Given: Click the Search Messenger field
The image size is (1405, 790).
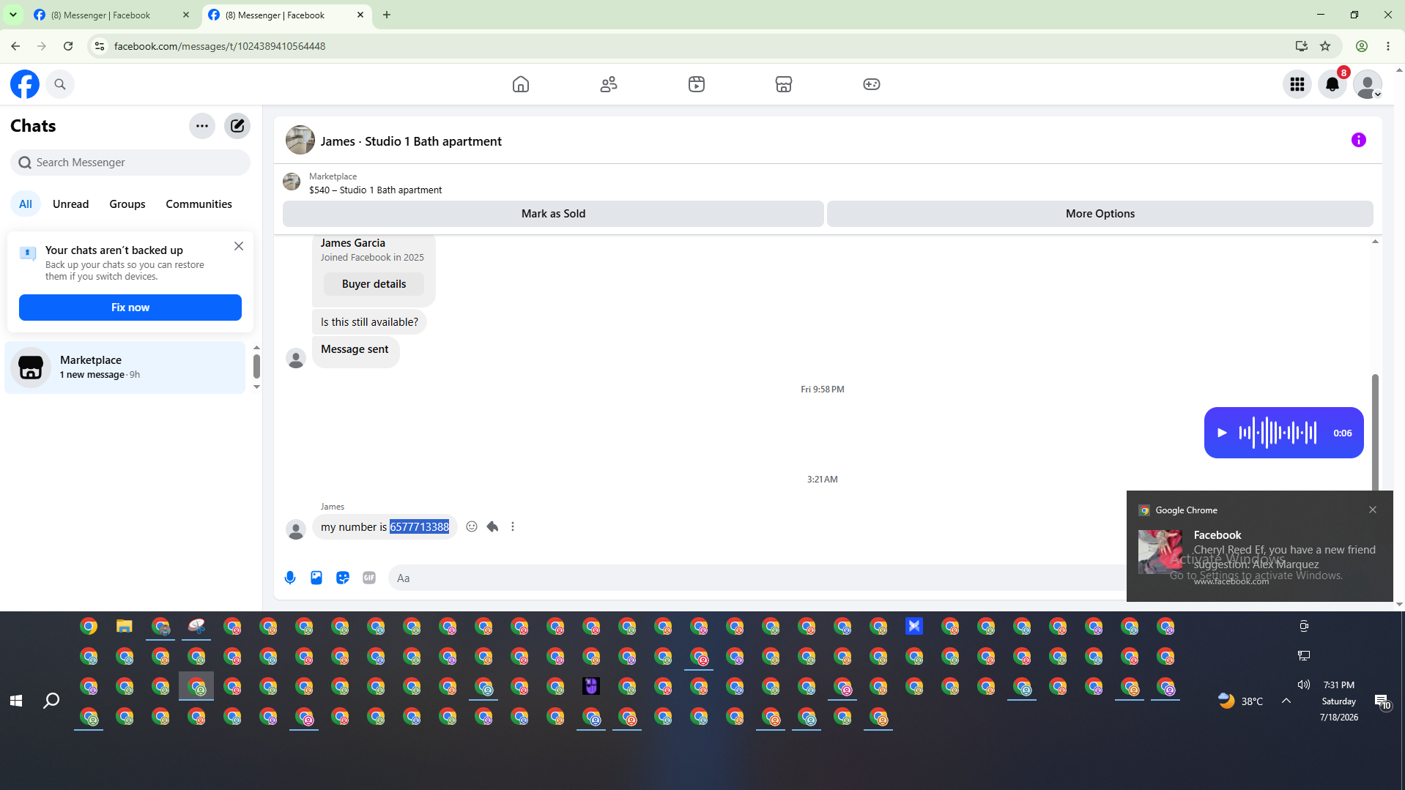Looking at the screenshot, I should coord(130,163).
